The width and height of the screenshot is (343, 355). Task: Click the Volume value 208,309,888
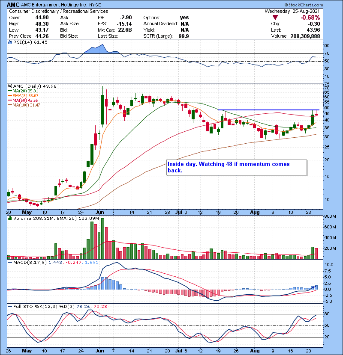(305, 36)
